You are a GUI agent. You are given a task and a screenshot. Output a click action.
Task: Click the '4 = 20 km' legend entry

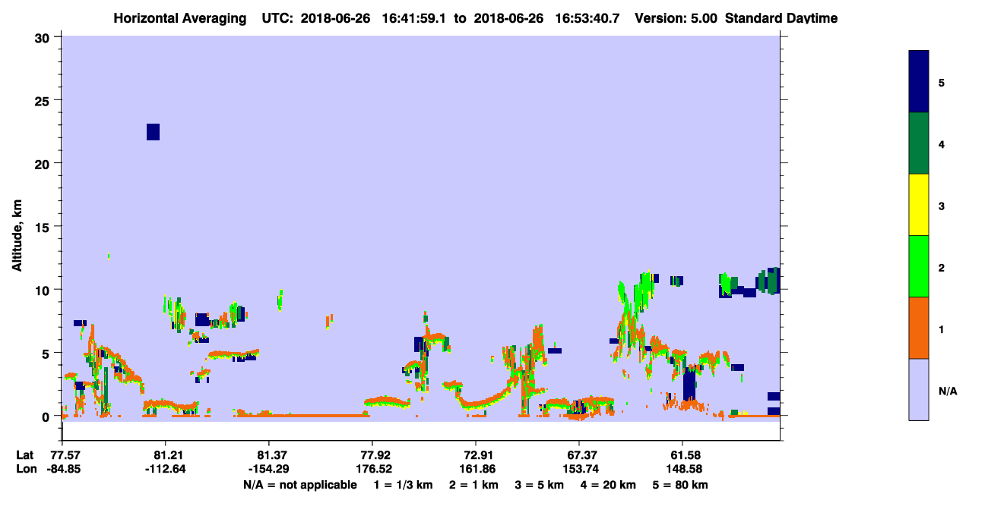click(608, 485)
